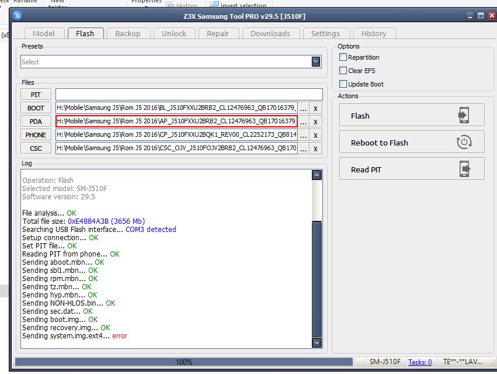The height and width of the screenshot is (374, 497).
Task: Click 'Sending recovery.img... OK' log line
Action: click(x=66, y=327)
